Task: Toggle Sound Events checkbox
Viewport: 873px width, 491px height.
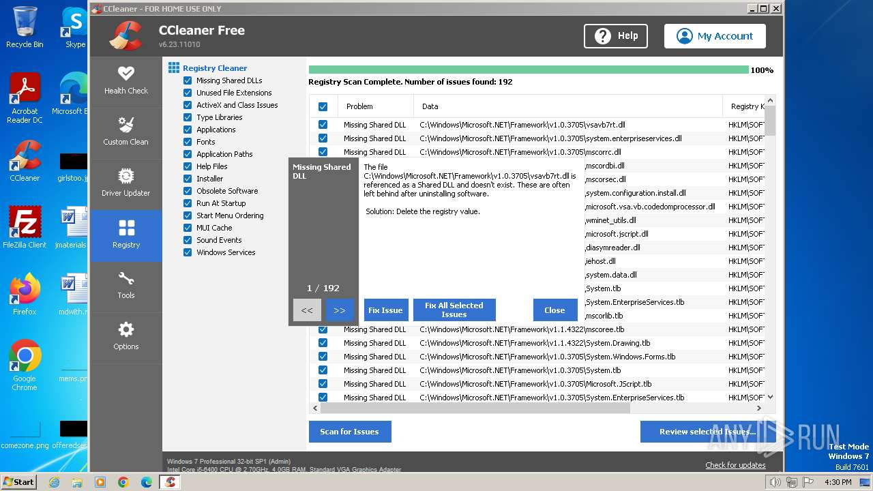Action: (x=188, y=240)
